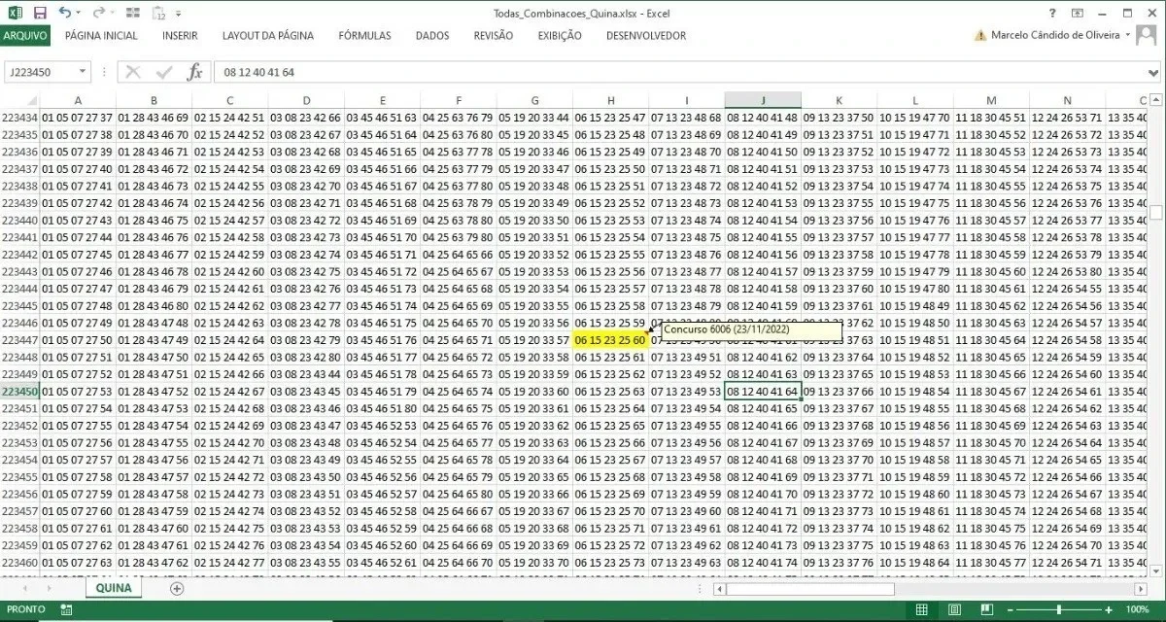Screen dimensions: 1166x622
Task: Confirm entry with the checkmark icon
Action: pos(163,72)
